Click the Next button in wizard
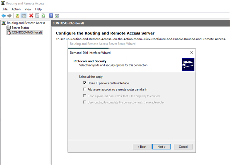Image resolution: width=230 pixels, height=165 pixels. [x=161, y=147]
